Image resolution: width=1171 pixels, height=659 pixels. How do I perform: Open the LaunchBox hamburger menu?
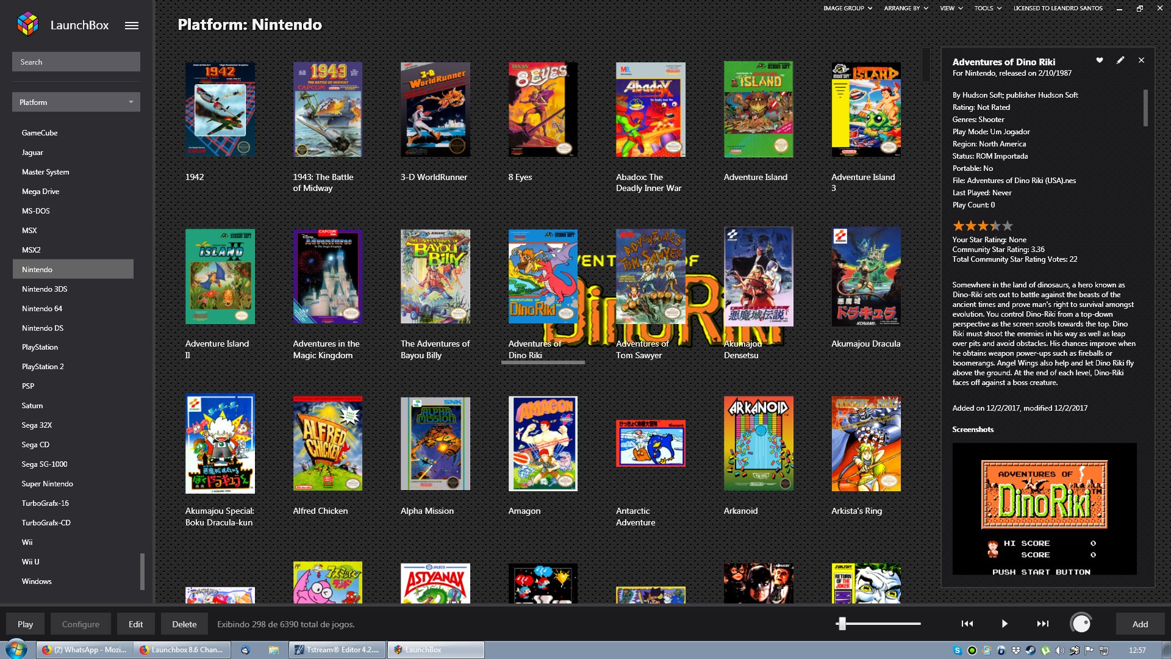point(132,26)
